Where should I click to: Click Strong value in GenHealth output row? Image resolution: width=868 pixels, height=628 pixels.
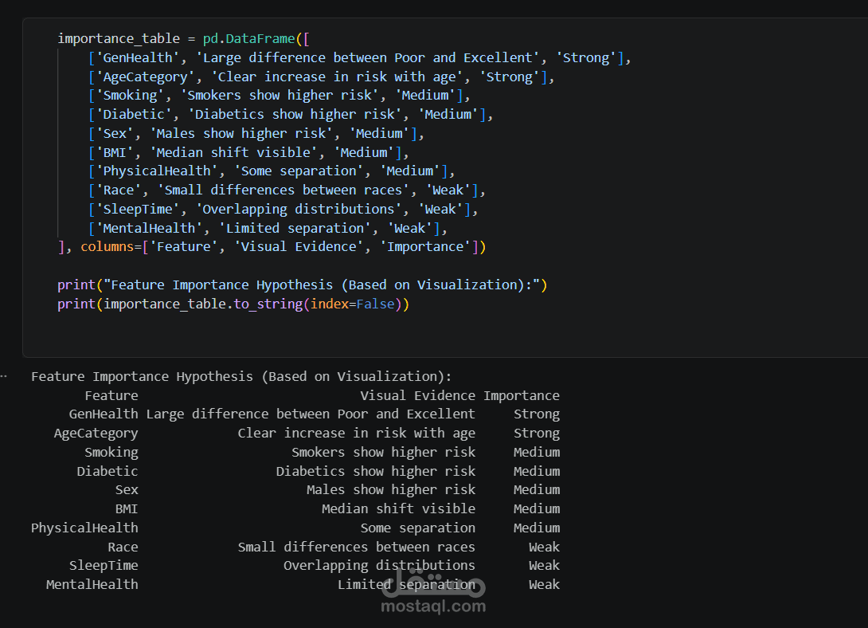[x=536, y=414]
